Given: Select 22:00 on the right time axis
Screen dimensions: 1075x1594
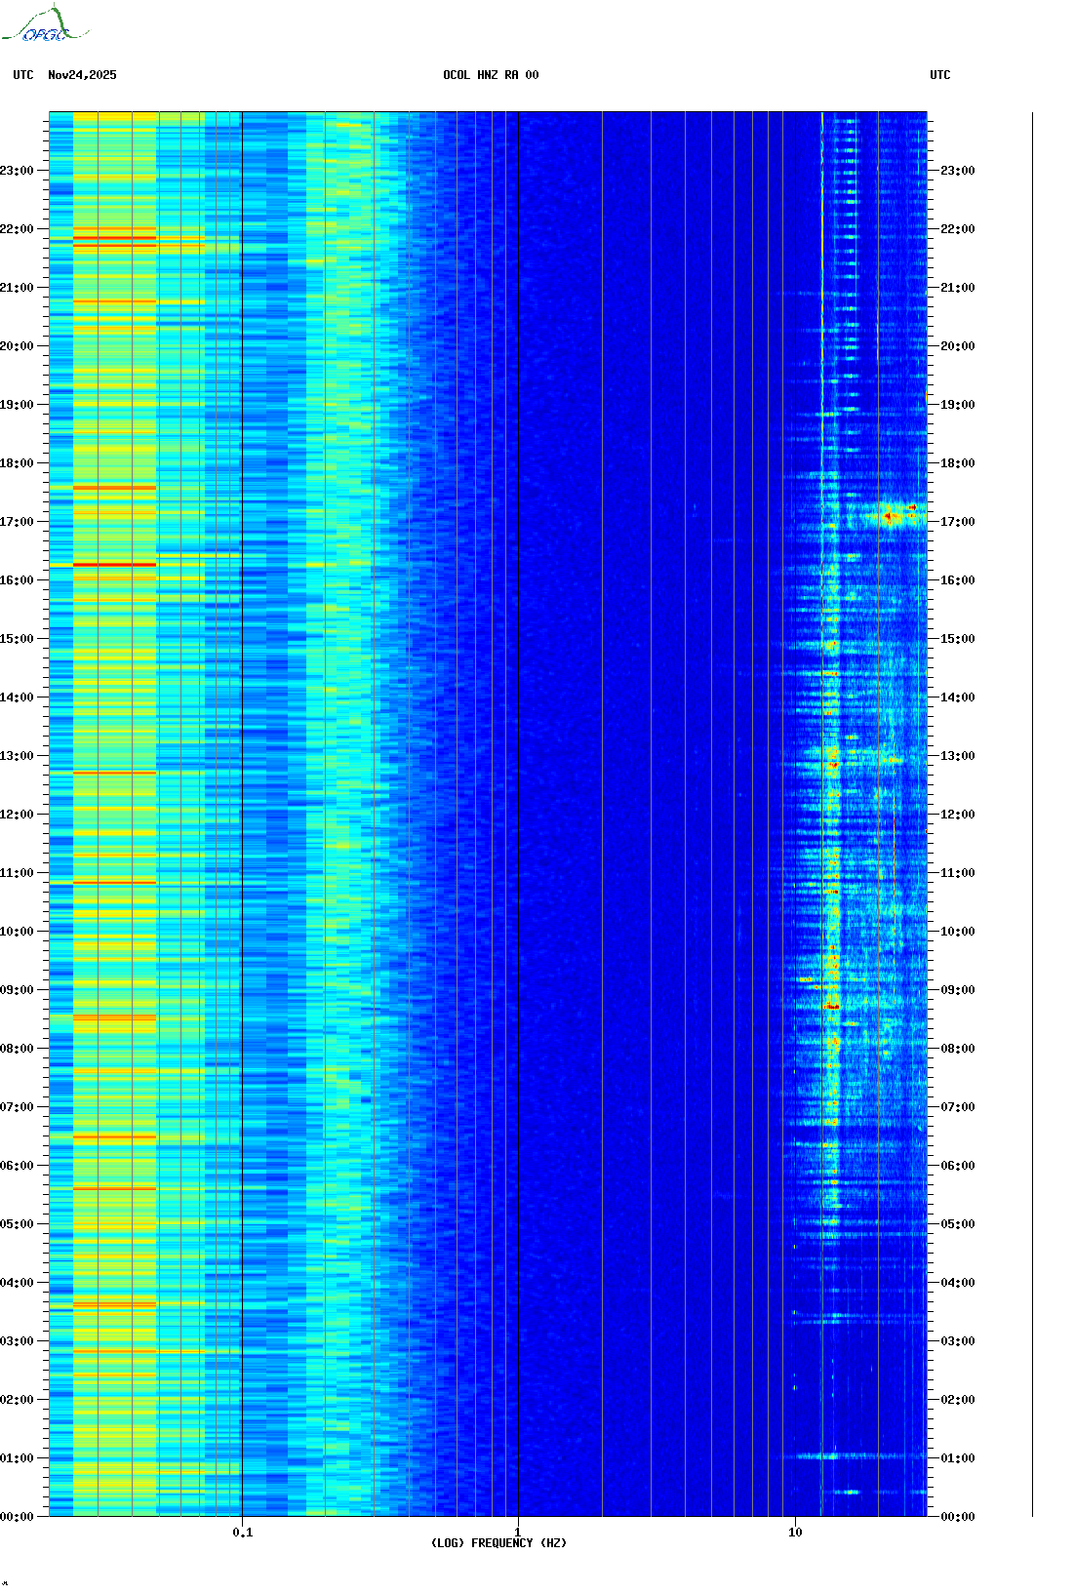Looking at the screenshot, I should tap(958, 229).
